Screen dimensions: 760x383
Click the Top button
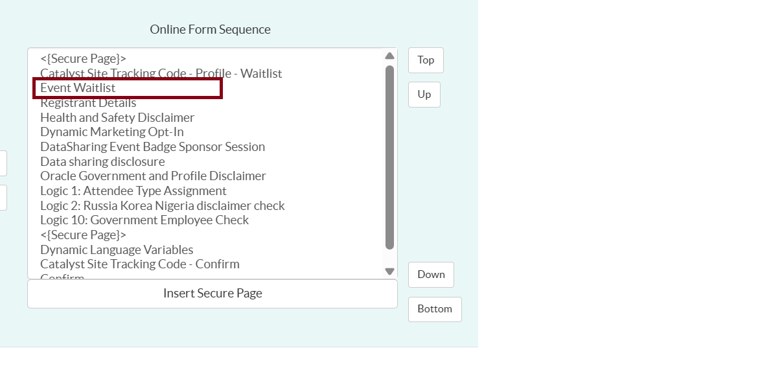pos(426,60)
